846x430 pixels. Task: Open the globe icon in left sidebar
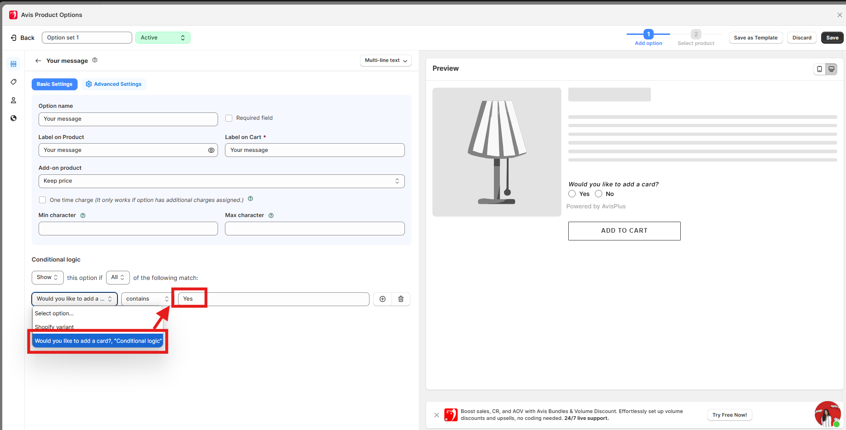13,118
